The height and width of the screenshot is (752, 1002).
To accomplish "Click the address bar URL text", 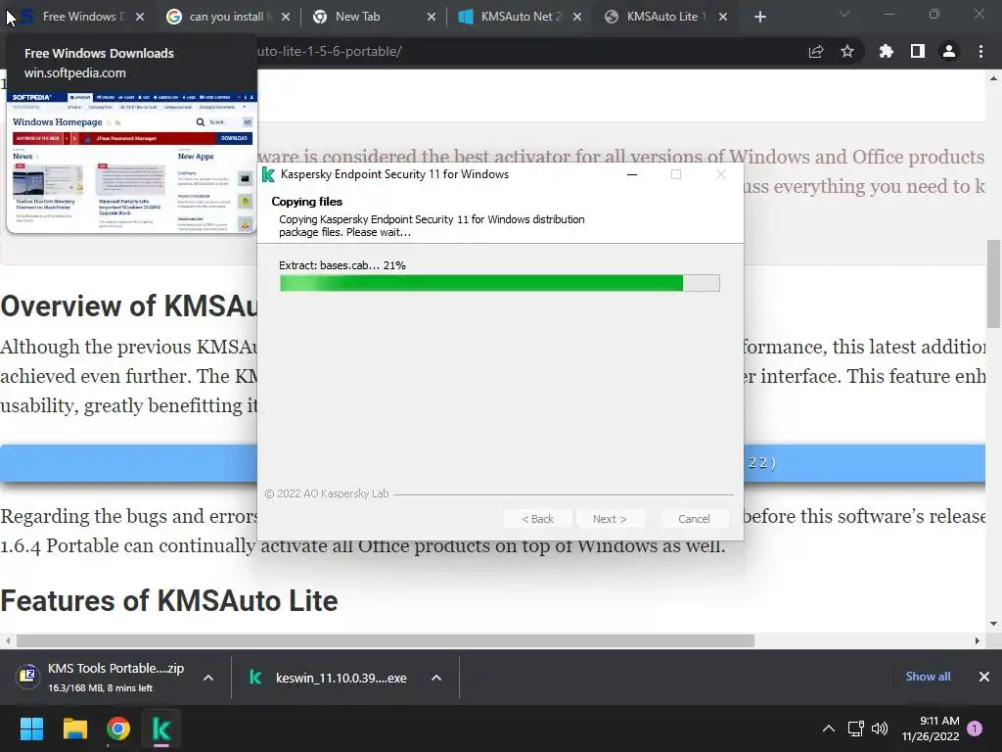I will 329,51.
